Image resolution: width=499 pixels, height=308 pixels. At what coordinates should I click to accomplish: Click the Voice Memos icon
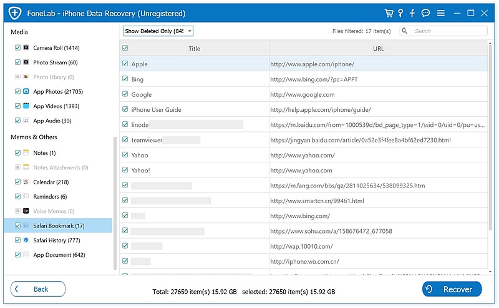pos(26,211)
